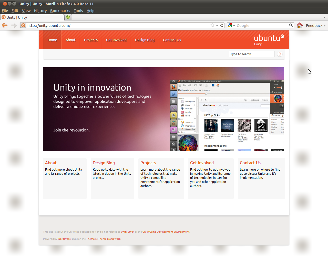Focus the 'Type to search' field

pyautogui.click(x=252, y=54)
